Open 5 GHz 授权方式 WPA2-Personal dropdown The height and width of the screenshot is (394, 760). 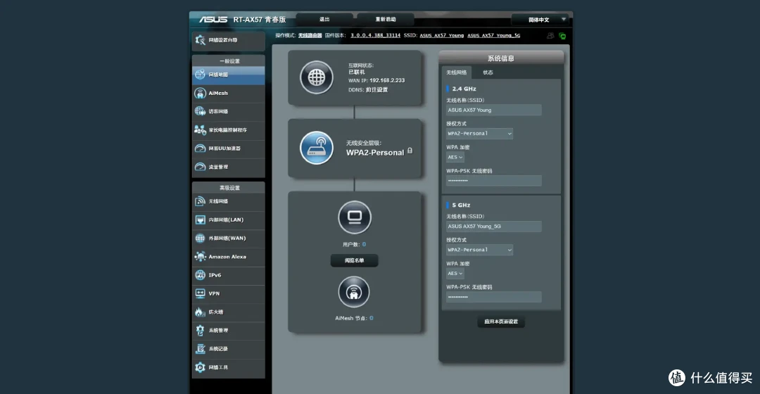[479, 250]
